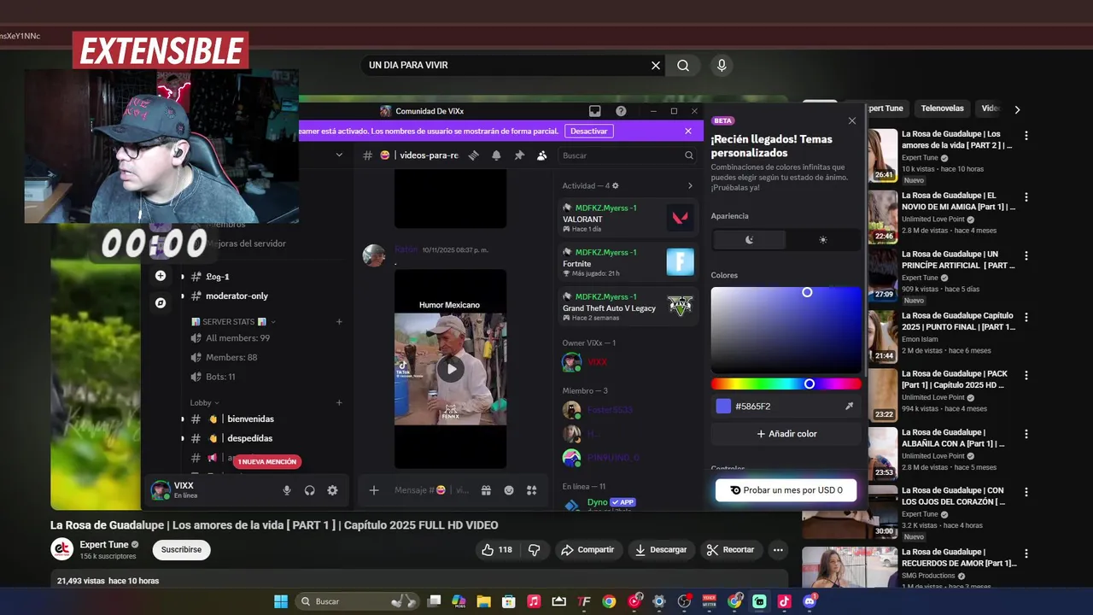Select the Telenovelas chip
The image size is (1093, 615).
click(x=942, y=108)
